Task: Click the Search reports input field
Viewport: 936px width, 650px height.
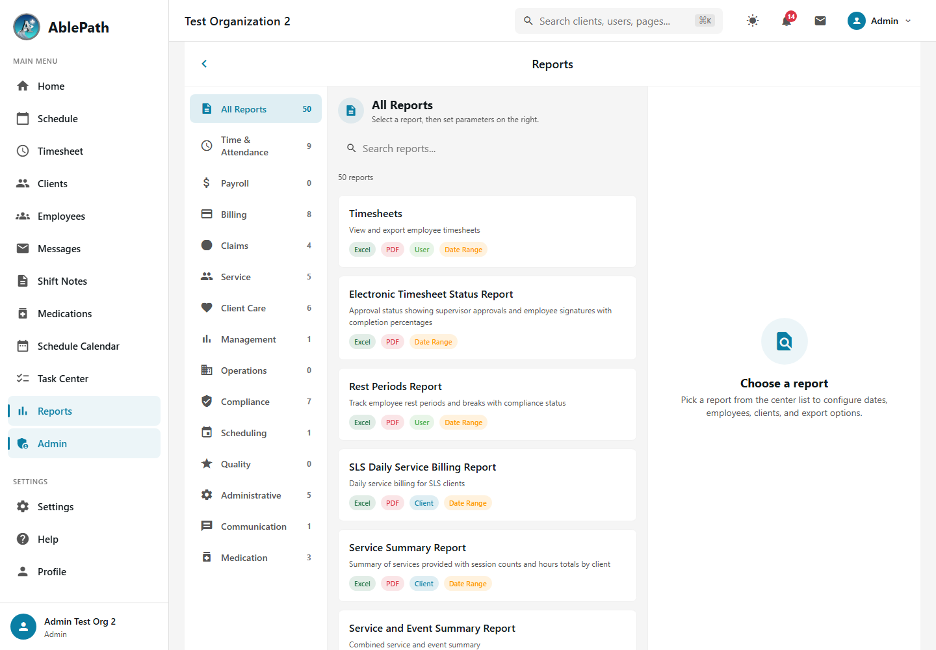Action: pyautogui.click(x=487, y=149)
